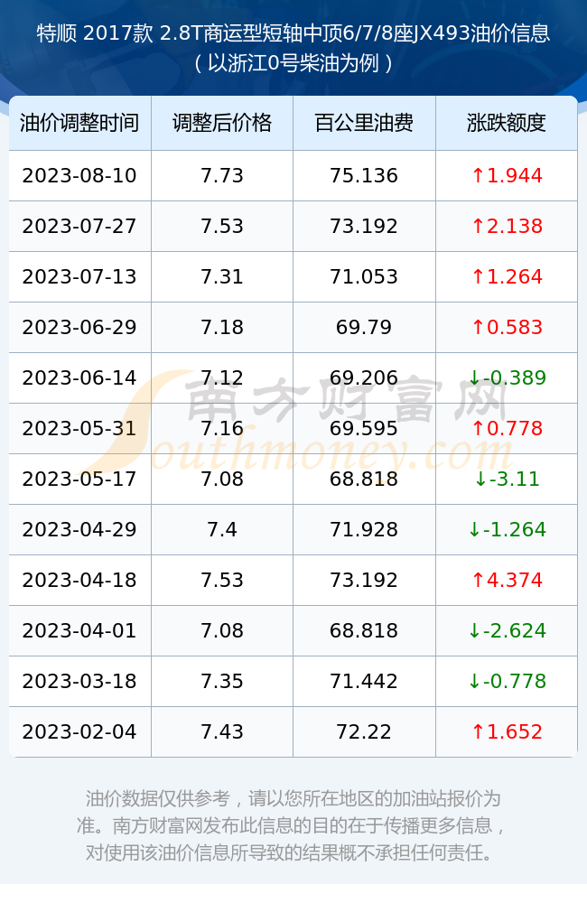The height and width of the screenshot is (903, 587).
Task: Select the 2023-02-04 date row
Action: click(x=293, y=732)
